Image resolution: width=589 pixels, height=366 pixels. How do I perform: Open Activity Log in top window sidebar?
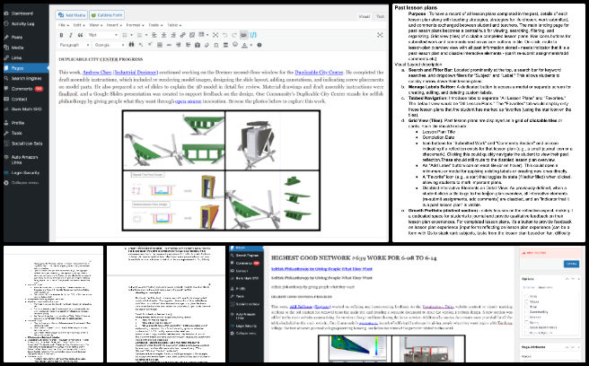point(22,23)
